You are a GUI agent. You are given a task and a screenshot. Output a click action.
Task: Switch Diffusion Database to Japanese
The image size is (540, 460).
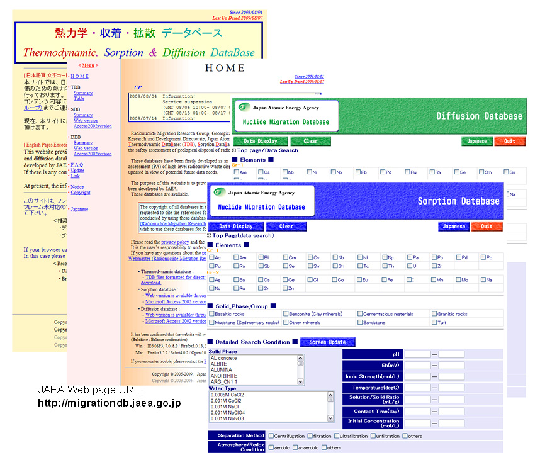[476, 141]
